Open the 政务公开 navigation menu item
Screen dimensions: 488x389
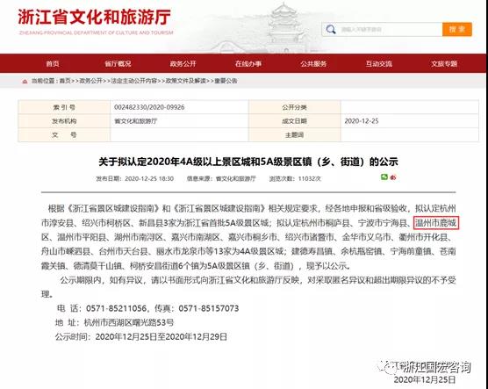coord(183,64)
